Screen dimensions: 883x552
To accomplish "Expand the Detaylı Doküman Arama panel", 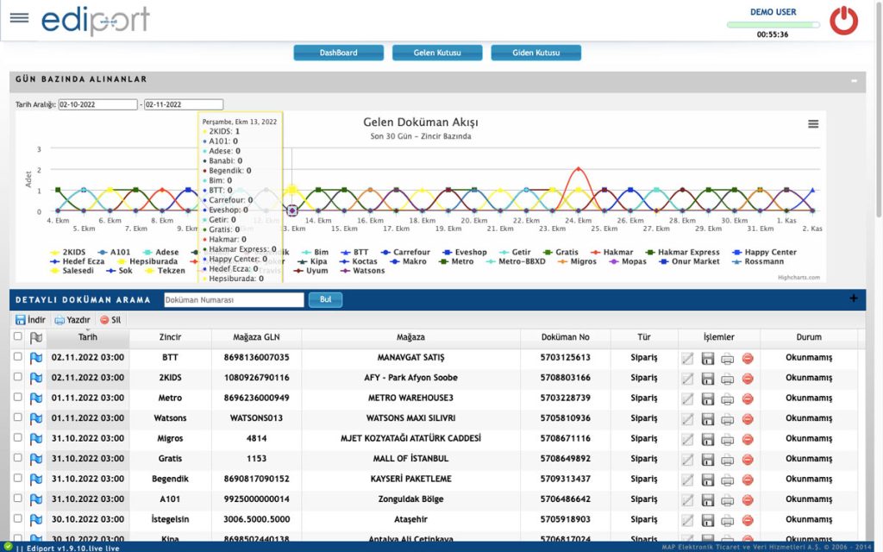I will click(x=854, y=298).
